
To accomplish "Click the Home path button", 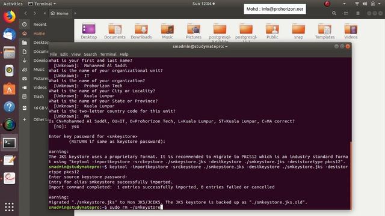I will 60,13.
